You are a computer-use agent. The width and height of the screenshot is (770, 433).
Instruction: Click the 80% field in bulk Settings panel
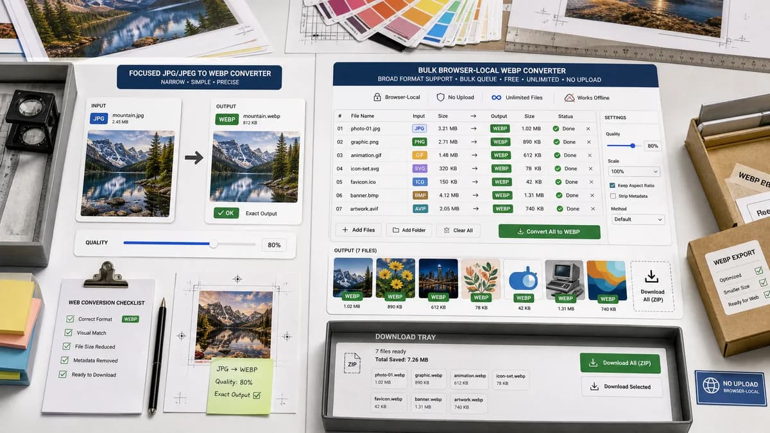point(652,146)
